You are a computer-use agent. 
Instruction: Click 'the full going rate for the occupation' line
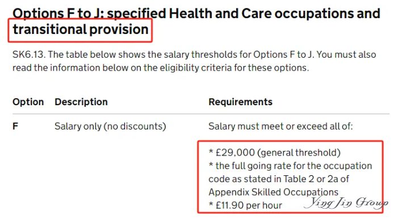290,166
